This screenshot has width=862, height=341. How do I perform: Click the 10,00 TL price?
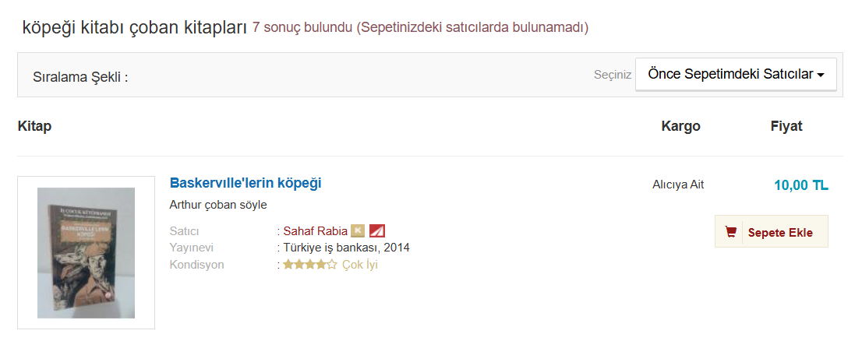pyautogui.click(x=800, y=185)
